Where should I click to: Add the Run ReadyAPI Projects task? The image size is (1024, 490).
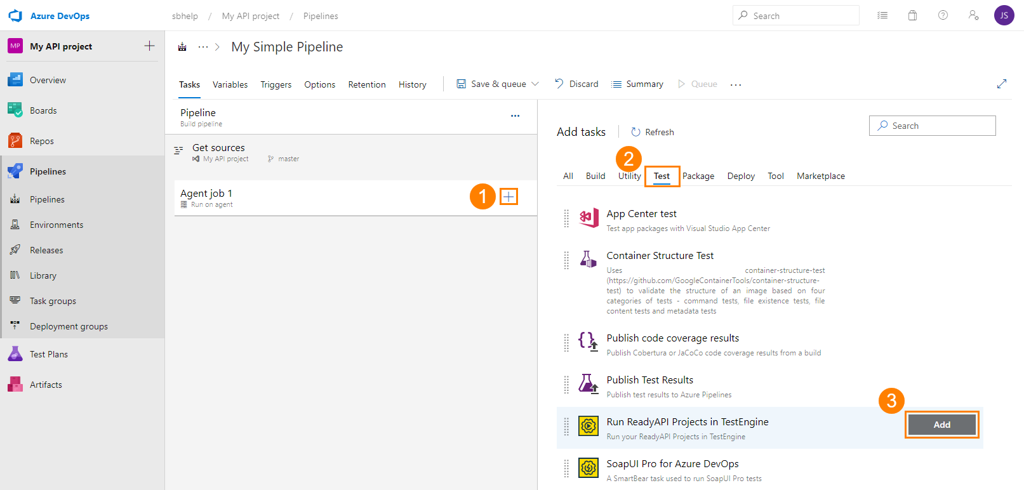coord(941,425)
